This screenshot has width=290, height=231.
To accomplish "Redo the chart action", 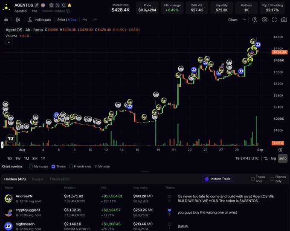I will (x=95, y=20).
